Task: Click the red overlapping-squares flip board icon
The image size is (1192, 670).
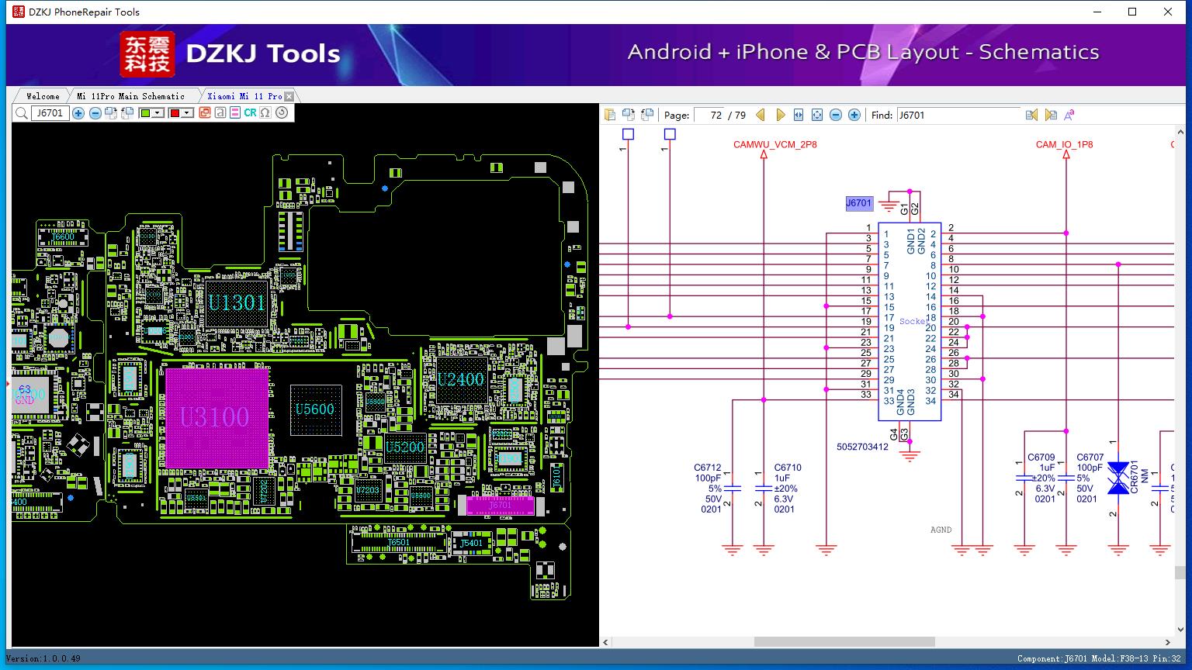Action: (205, 113)
